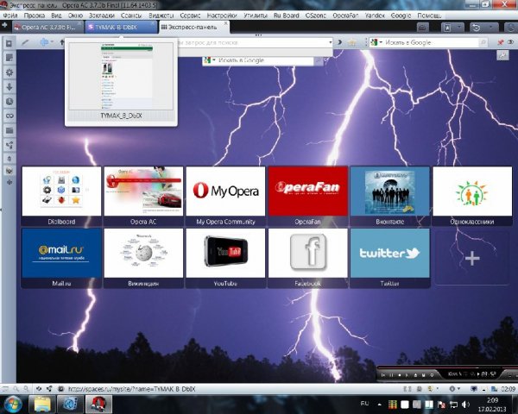
Task: Open the Одноклассники speed dial
Action: pos(472,196)
